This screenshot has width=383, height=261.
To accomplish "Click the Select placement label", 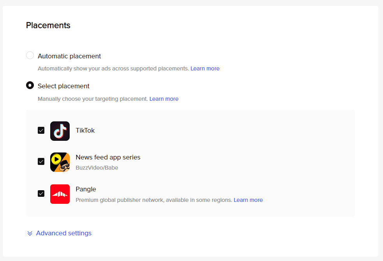I will (63, 86).
